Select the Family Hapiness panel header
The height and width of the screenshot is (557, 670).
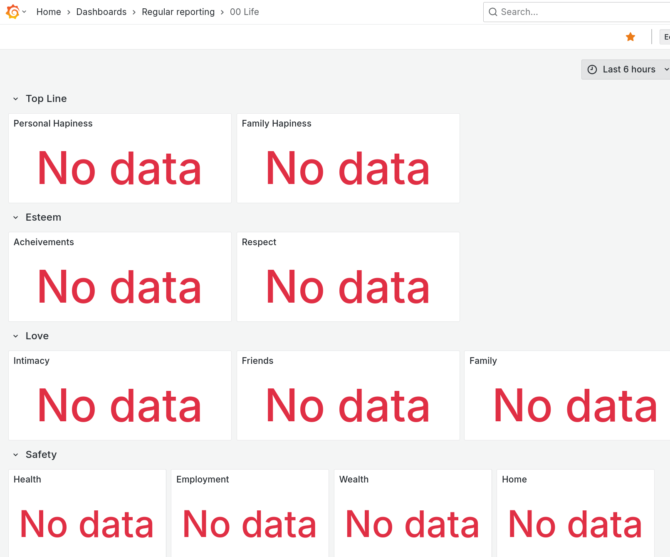tap(276, 124)
